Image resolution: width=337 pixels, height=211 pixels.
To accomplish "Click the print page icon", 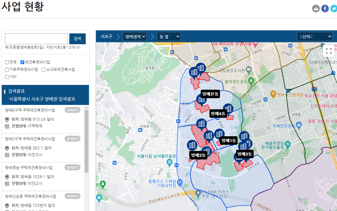I will click(316, 8).
